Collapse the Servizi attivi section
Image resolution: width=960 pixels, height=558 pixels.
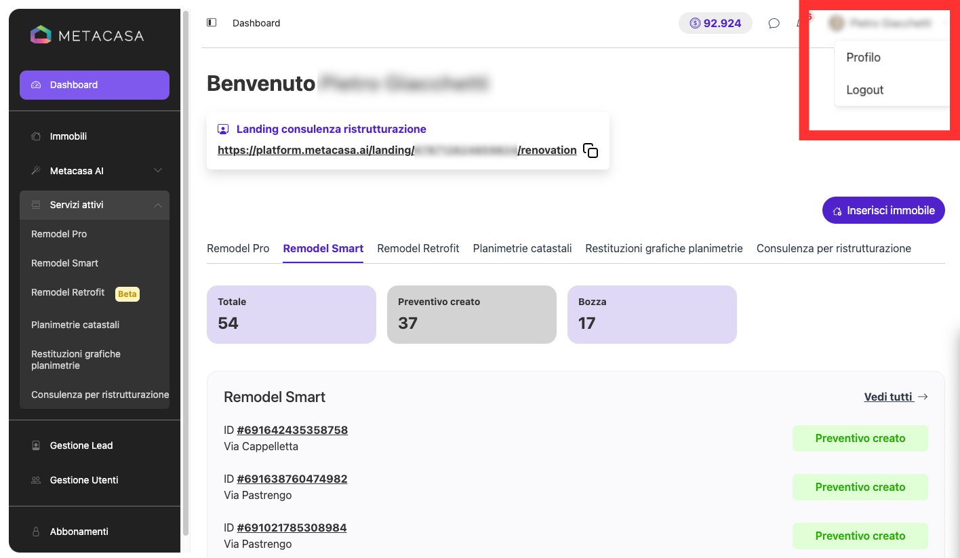pos(94,205)
